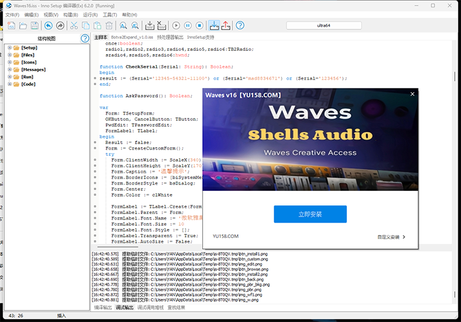Open 自定义安装 custom install link
Screen dimensions: 461x322
(x=392, y=237)
